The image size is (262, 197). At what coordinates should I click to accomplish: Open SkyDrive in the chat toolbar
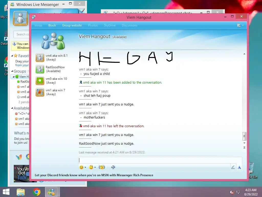[x=110, y=25]
